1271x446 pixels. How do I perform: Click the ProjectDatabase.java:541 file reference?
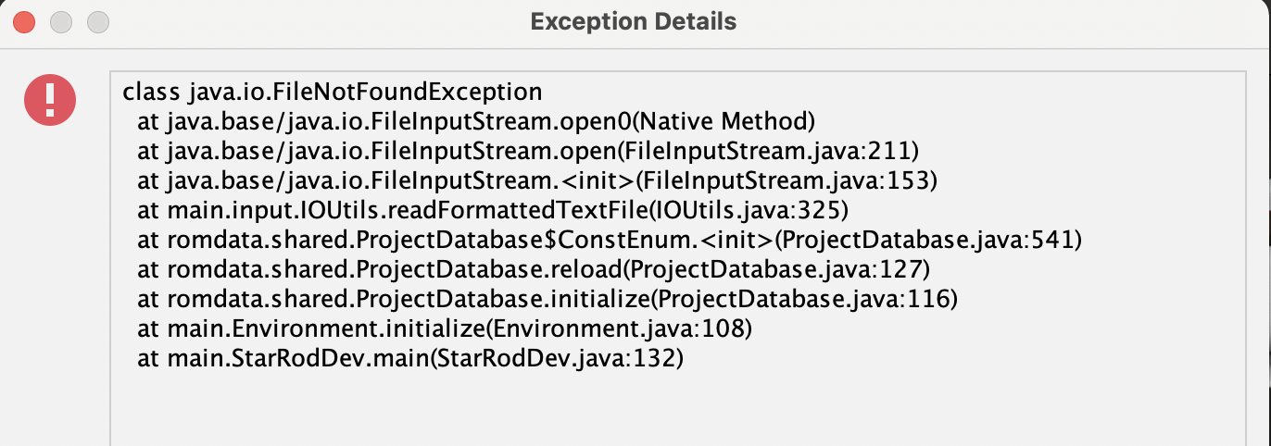(926, 241)
